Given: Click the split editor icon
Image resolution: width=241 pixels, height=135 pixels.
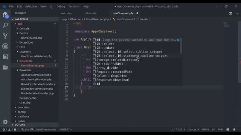Looking at the screenshot, I should [230, 13].
